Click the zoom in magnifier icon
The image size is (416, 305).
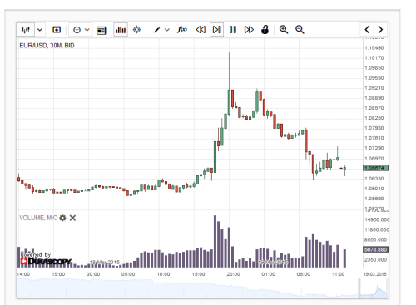click(284, 29)
